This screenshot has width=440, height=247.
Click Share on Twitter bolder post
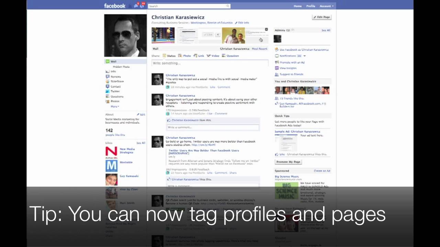[x=233, y=173]
